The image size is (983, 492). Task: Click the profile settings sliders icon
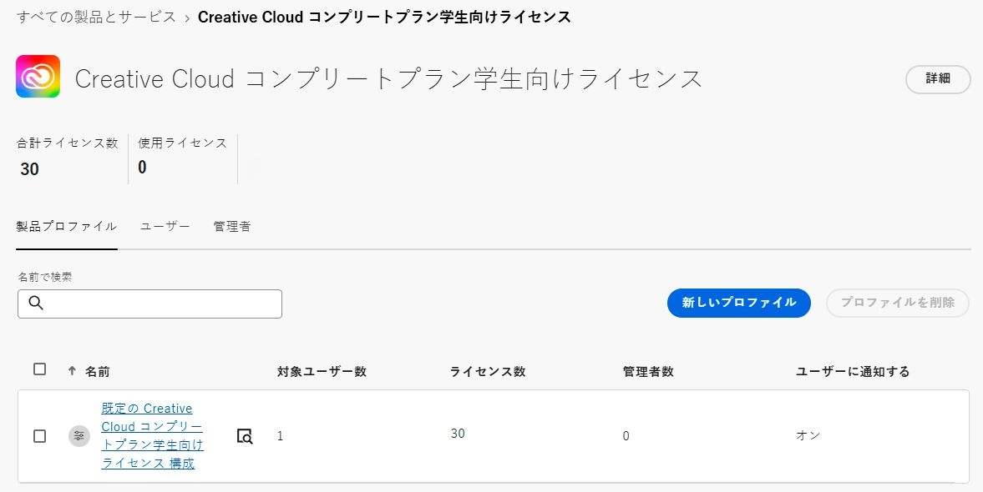pos(79,435)
